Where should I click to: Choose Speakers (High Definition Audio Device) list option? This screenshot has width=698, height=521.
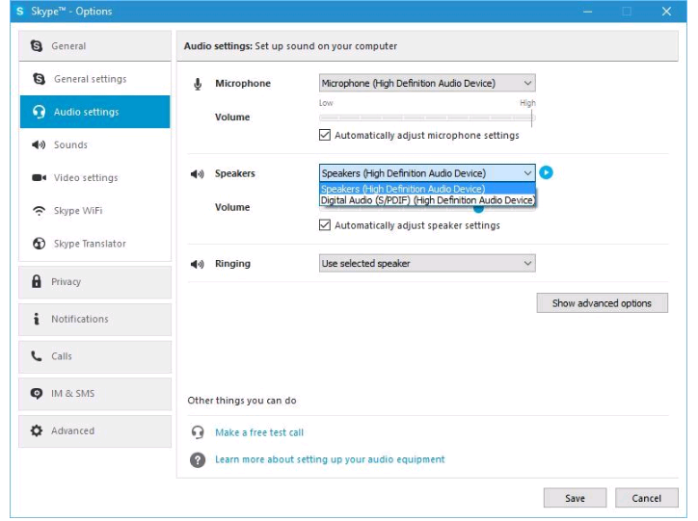click(x=427, y=189)
